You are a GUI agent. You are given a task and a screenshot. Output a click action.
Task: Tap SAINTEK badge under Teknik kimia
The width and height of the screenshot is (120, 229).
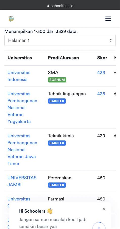pyautogui.click(x=57, y=143)
